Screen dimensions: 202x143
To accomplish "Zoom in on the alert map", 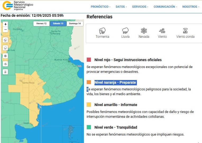I will click(x=6, y=24).
